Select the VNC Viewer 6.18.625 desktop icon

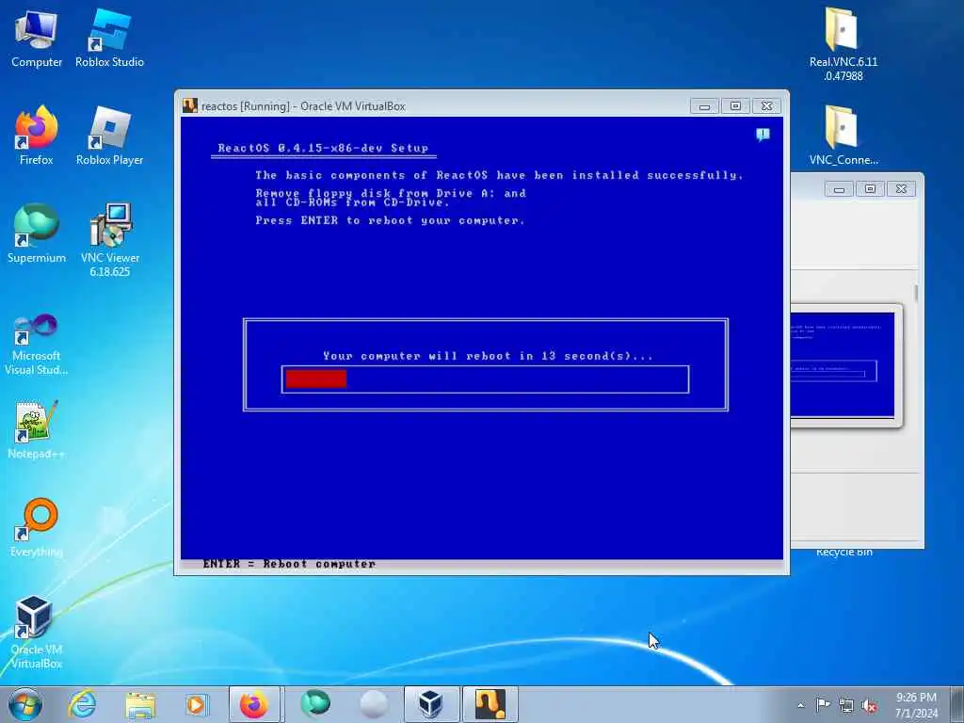[x=109, y=240]
